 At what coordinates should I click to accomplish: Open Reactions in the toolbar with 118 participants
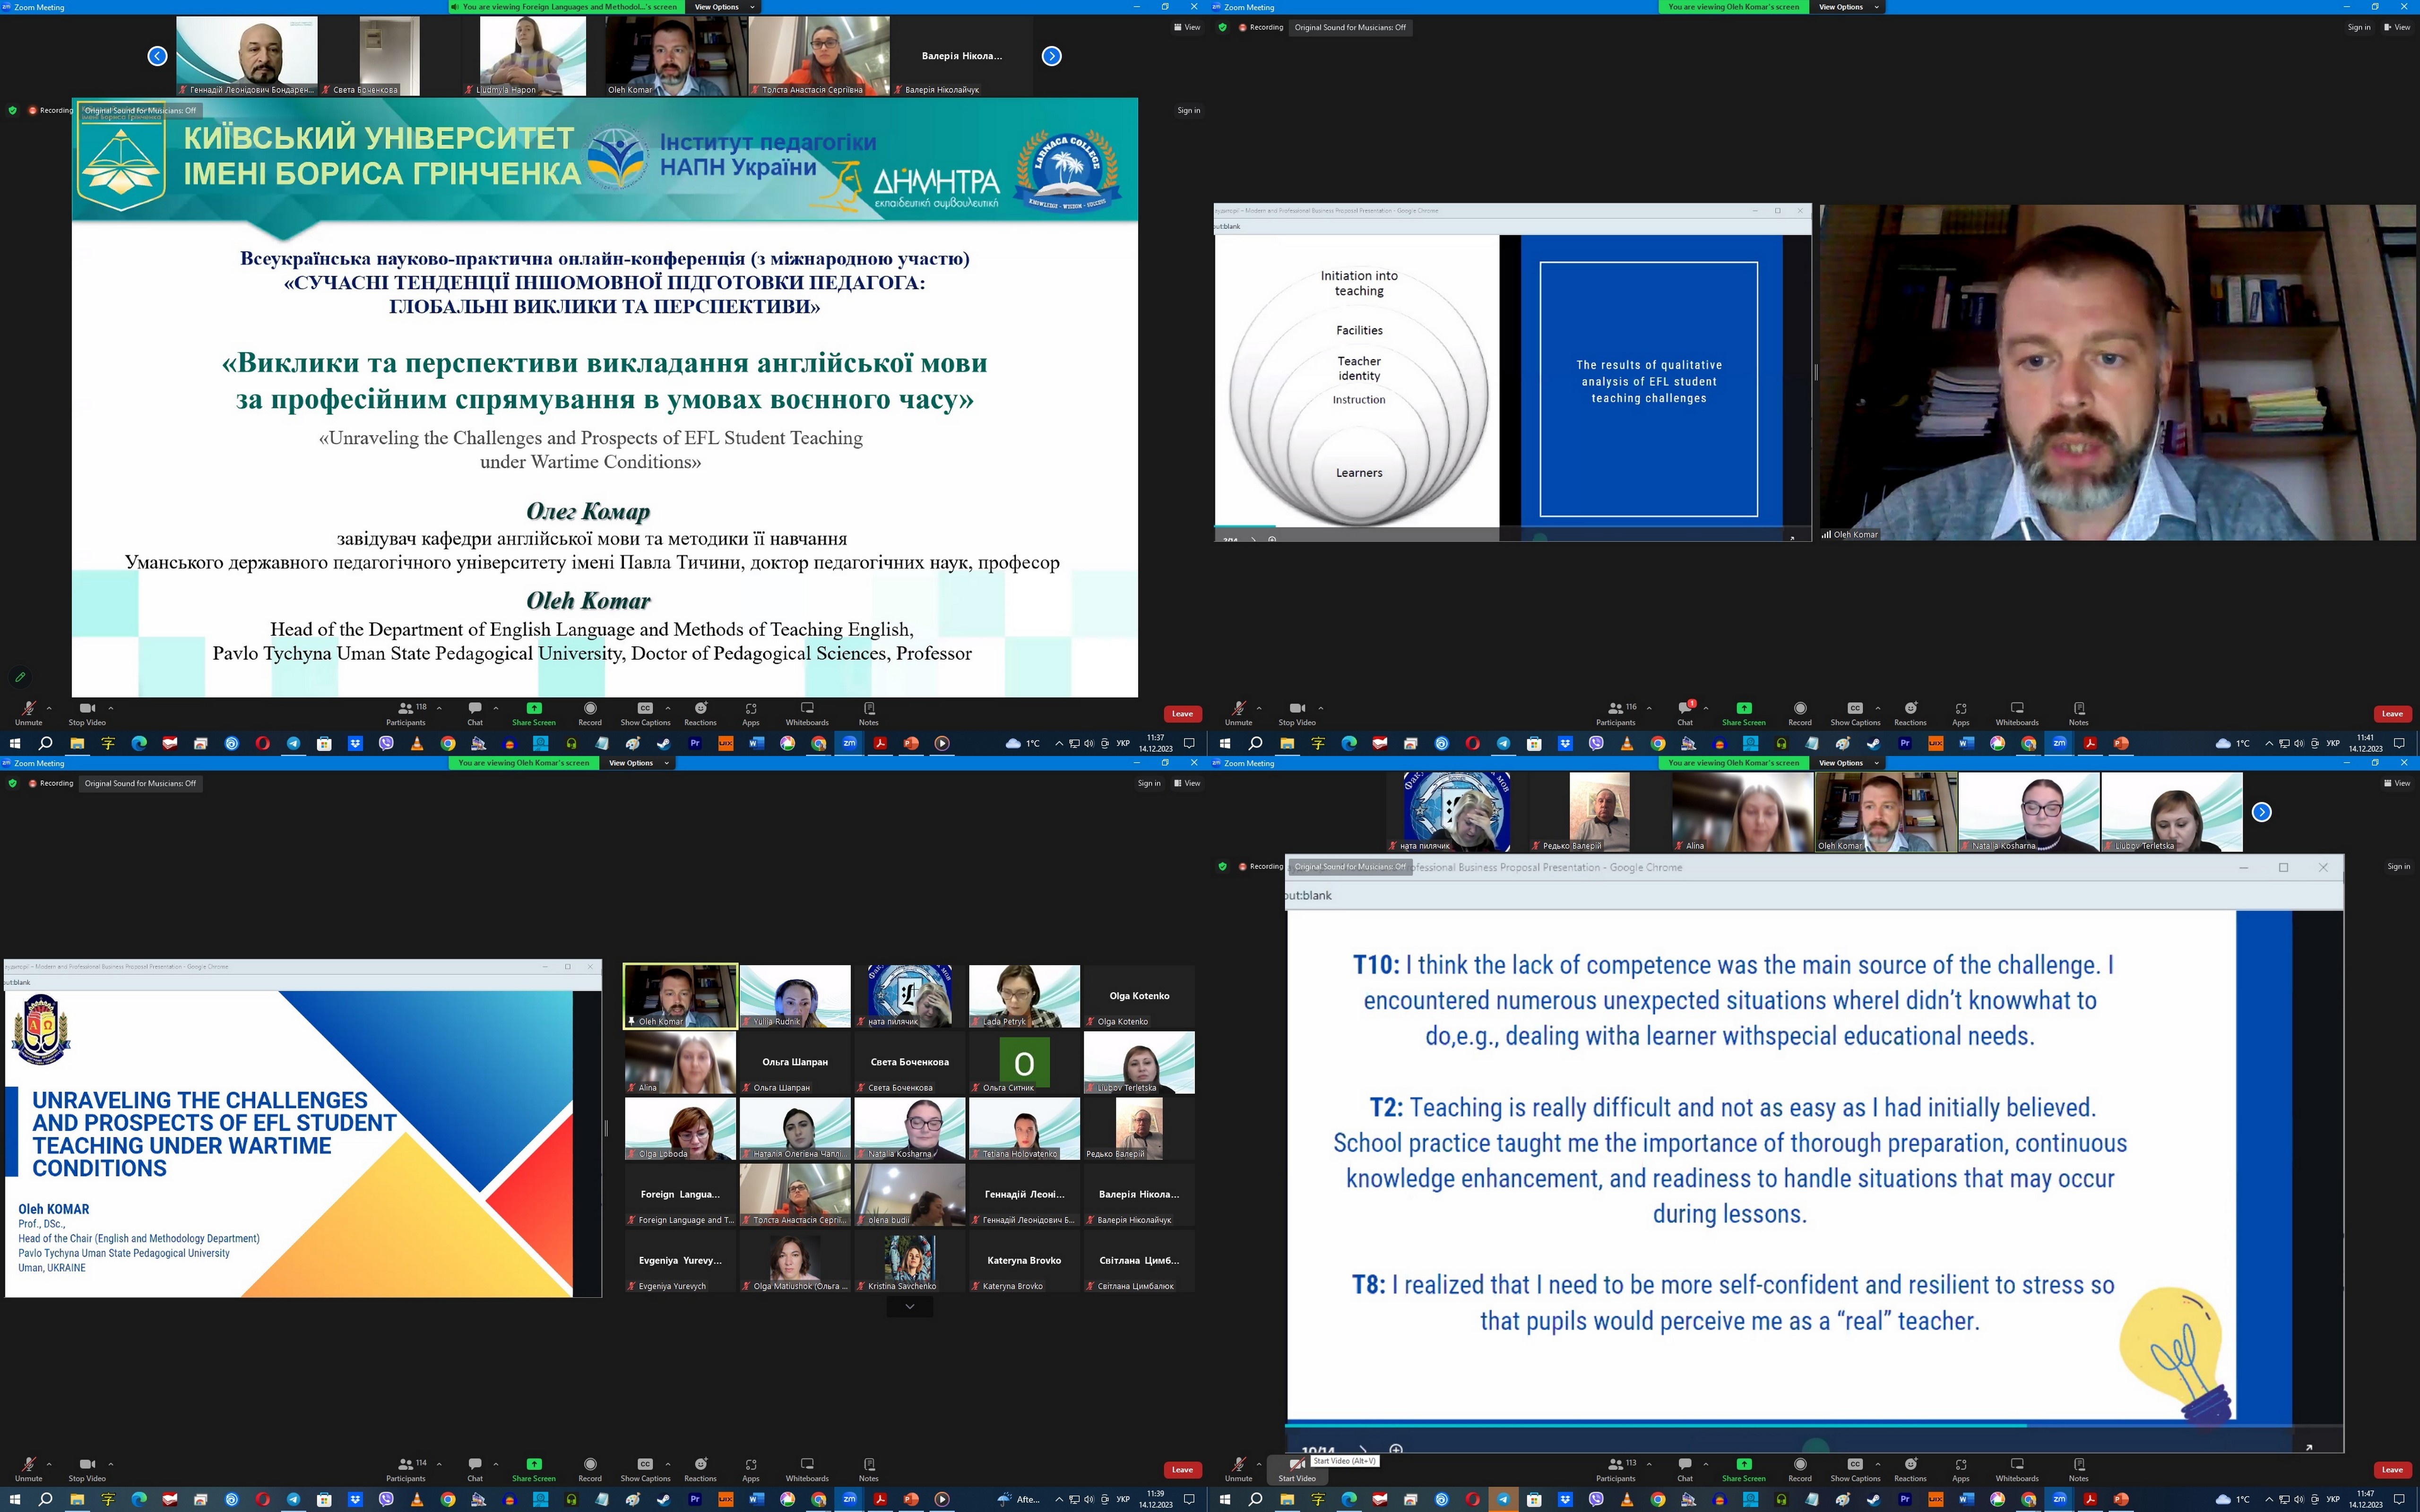(x=700, y=711)
